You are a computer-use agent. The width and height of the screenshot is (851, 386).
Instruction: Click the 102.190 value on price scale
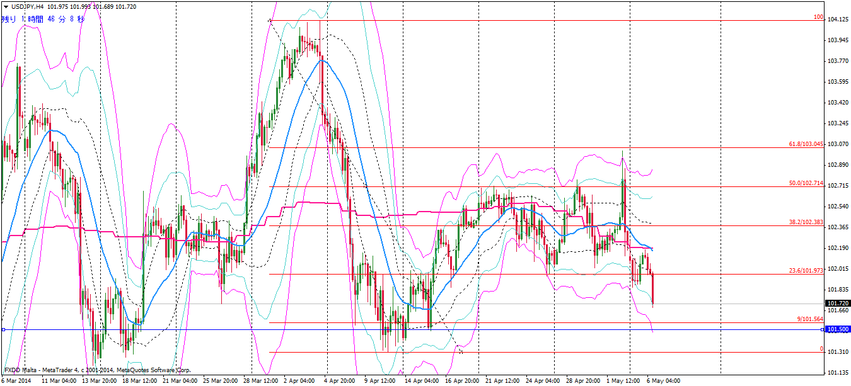837,248
